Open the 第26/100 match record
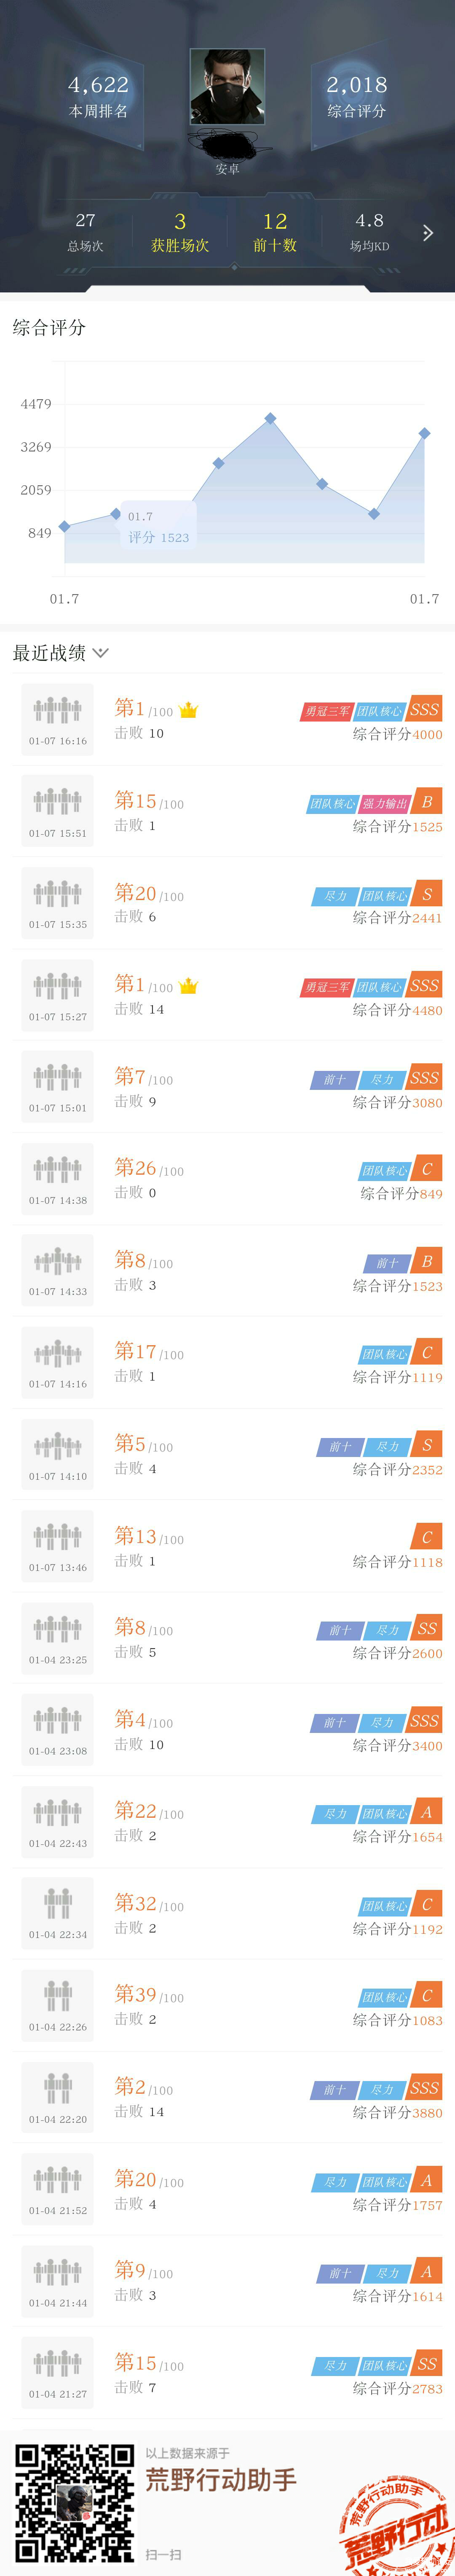Screen dimensions: 455x2576 pyautogui.click(x=227, y=1179)
